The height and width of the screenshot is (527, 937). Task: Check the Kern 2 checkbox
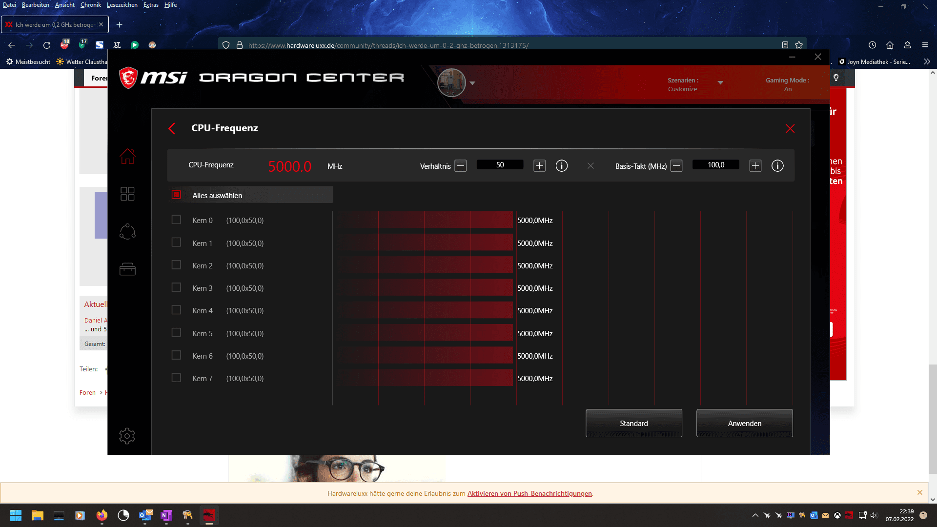(176, 265)
